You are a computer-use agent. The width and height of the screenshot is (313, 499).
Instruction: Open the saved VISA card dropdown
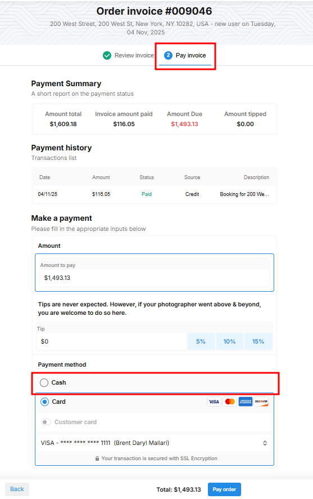[155, 443]
